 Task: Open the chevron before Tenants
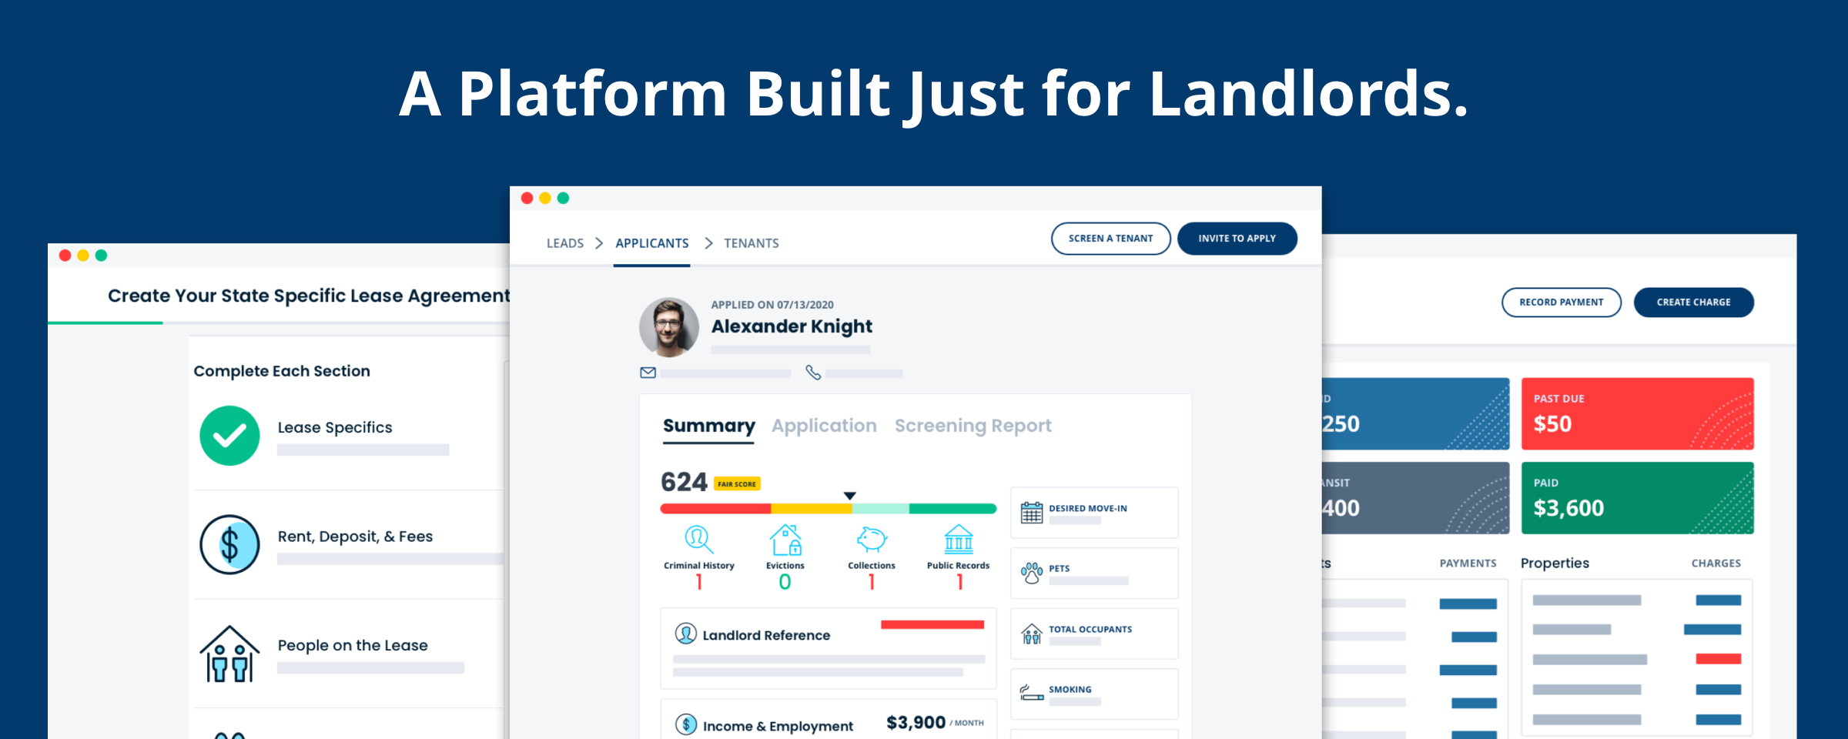tap(708, 242)
